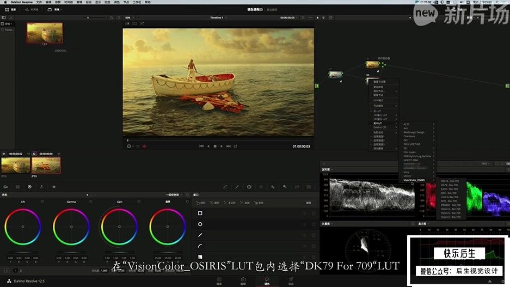Open the Tracker palette icon
This screenshot has height=287, width=510.
tap(261, 187)
